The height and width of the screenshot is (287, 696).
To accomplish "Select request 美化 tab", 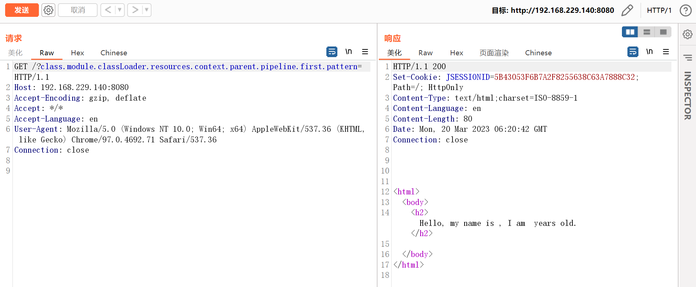I will [15, 53].
